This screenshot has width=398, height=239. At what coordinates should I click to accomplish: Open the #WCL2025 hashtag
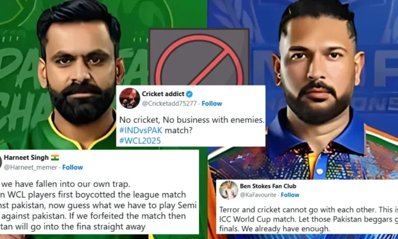(140, 141)
